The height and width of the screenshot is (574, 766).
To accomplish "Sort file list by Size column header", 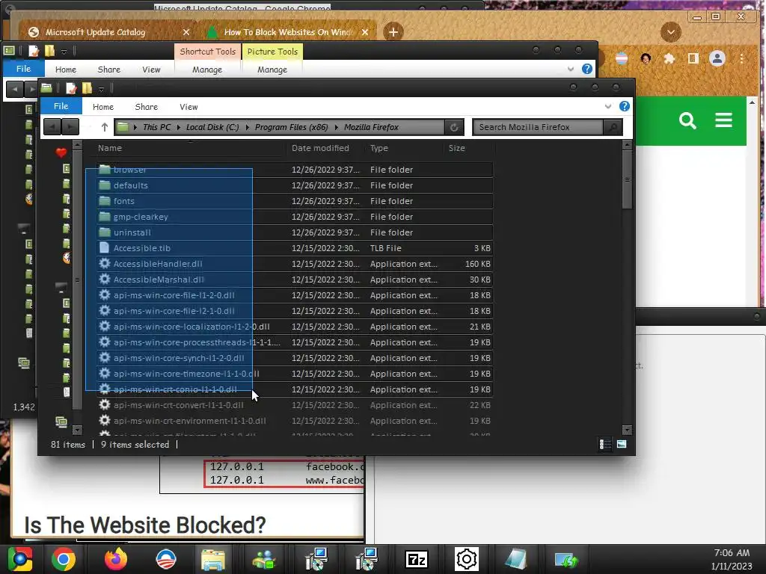I will click(457, 148).
